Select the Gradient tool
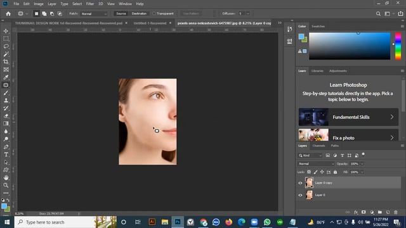The width and height of the screenshot is (406, 228). tap(6, 123)
